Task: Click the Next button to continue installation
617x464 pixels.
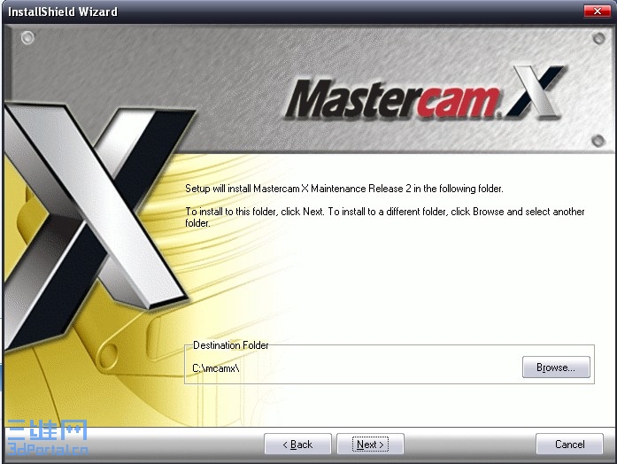Action: (x=370, y=444)
